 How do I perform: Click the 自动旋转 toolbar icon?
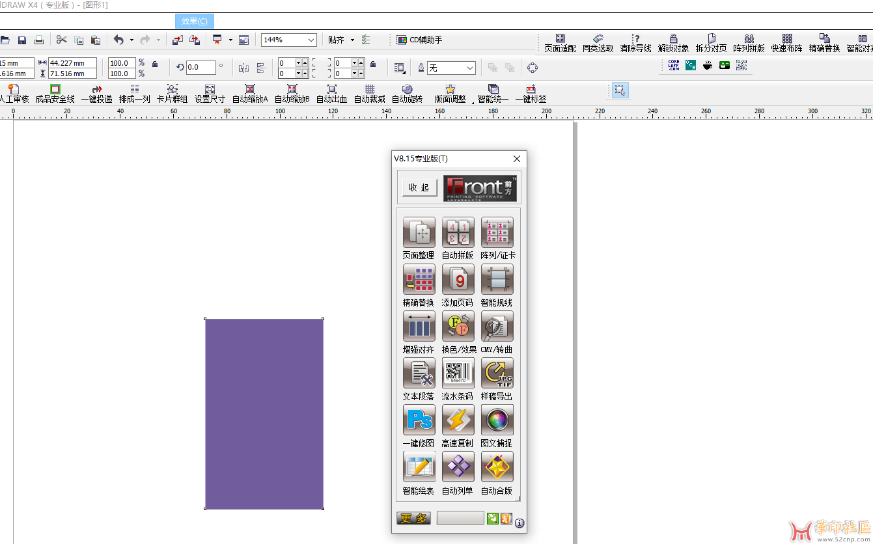[407, 94]
